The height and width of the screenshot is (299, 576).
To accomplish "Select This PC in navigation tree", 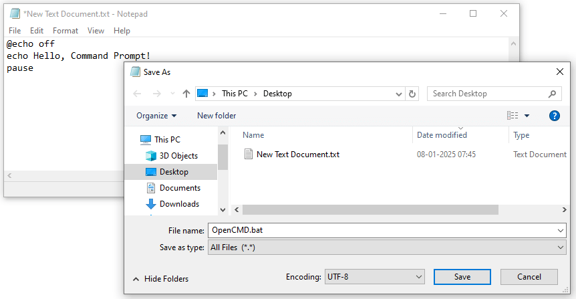I will click(x=167, y=140).
